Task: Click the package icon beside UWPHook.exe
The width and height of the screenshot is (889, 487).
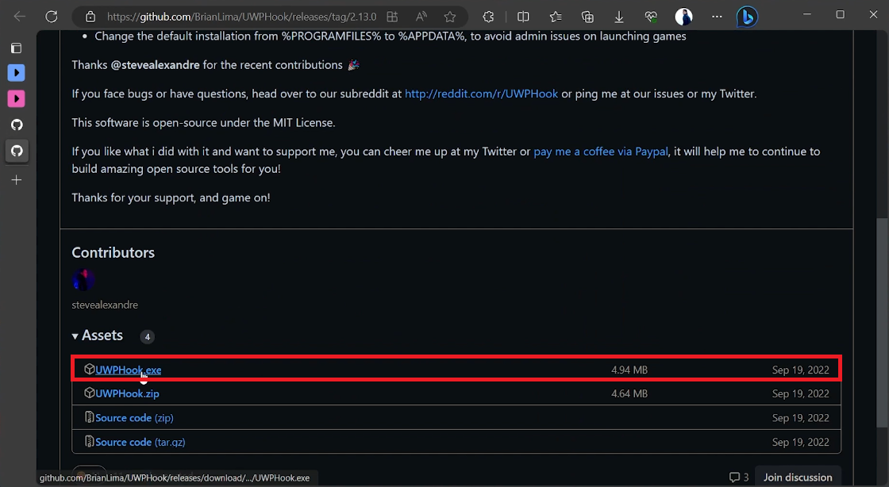Action: (x=89, y=369)
